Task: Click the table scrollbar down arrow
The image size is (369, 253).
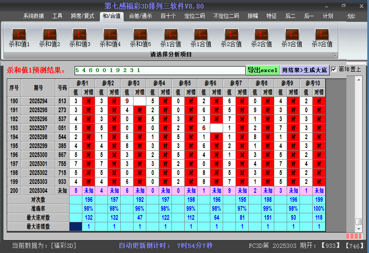Action: pos(359,229)
